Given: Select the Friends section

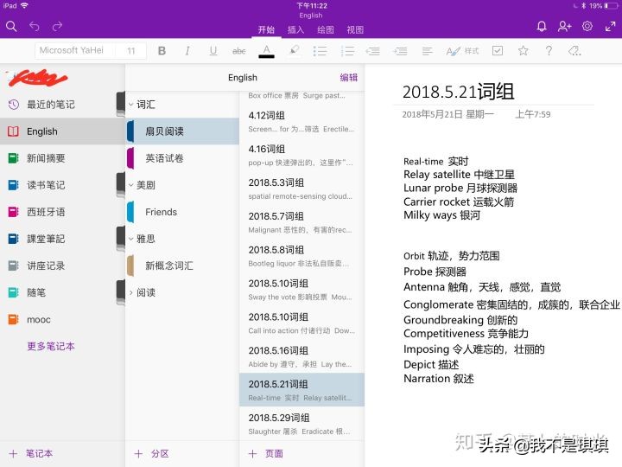Looking at the screenshot, I should [x=182, y=212].
